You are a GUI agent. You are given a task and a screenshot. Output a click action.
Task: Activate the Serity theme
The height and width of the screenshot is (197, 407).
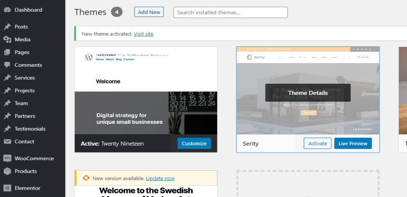[x=318, y=144]
